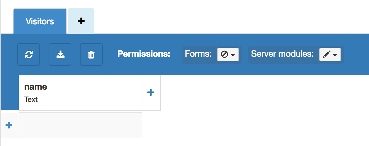Screen dimensions: 369x146
Task: Create a new table with plus tab
Action: pyautogui.click(x=81, y=21)
